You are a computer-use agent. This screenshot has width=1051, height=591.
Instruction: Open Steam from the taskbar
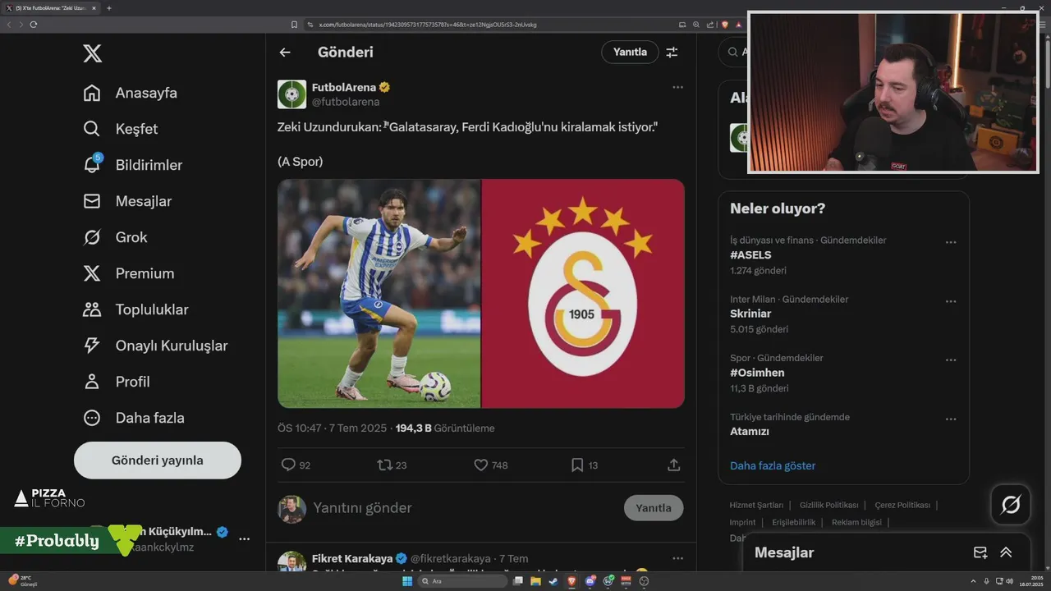553,581
